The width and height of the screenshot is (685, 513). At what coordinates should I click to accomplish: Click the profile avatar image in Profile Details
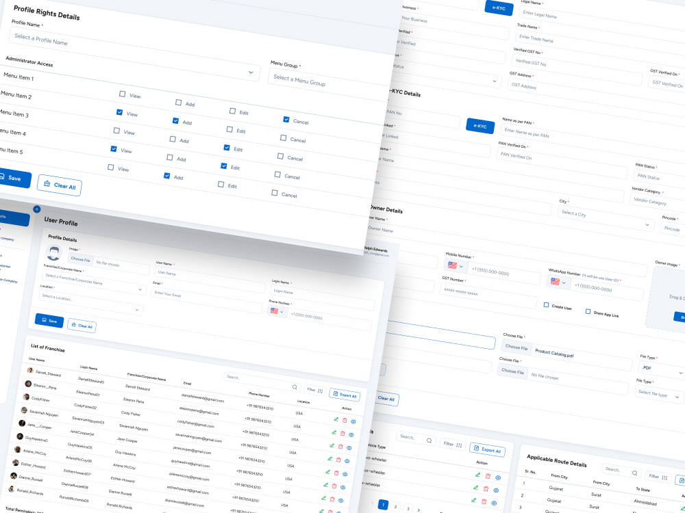click(53, 252)
